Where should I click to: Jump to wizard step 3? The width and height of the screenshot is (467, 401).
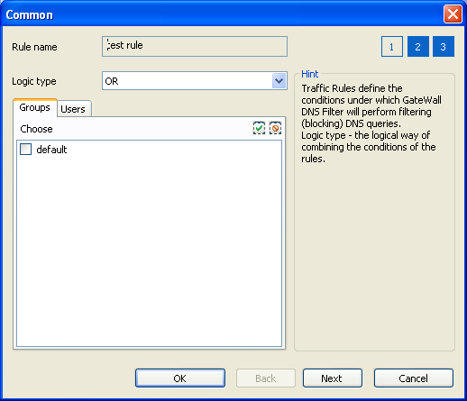[444, 47]
